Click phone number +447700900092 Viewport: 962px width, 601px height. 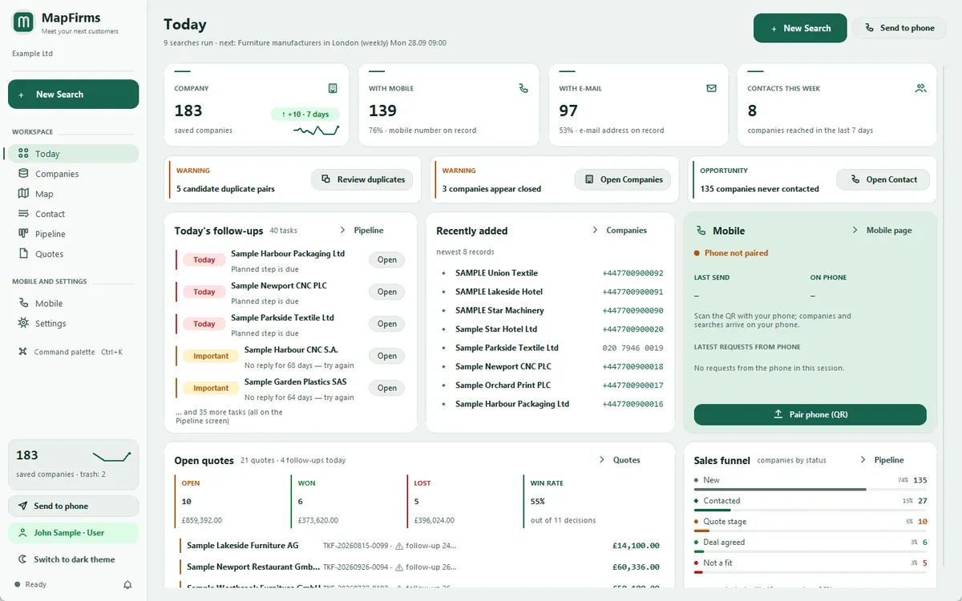click(x=633, y=273)
